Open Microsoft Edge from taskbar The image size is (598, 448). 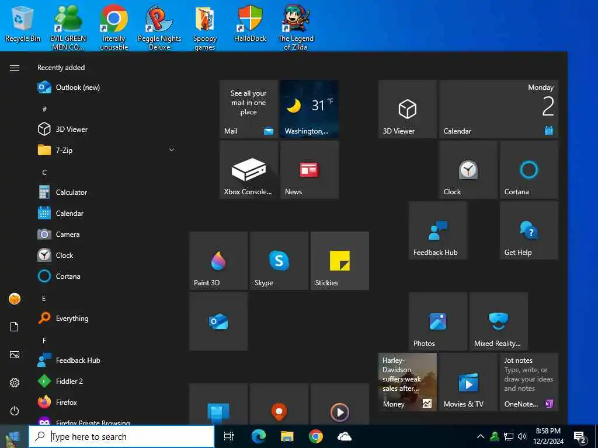point(258,436)
